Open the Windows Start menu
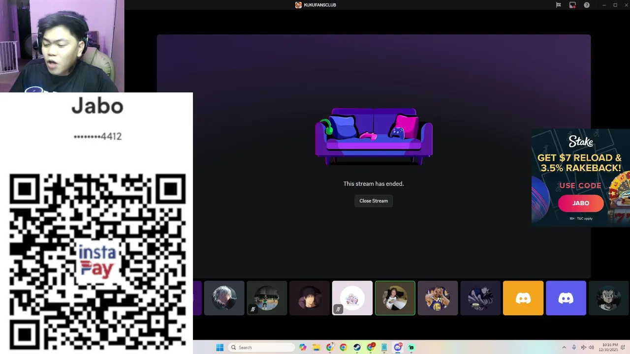Viewport: 630px width, 354px height. point(220,348)
